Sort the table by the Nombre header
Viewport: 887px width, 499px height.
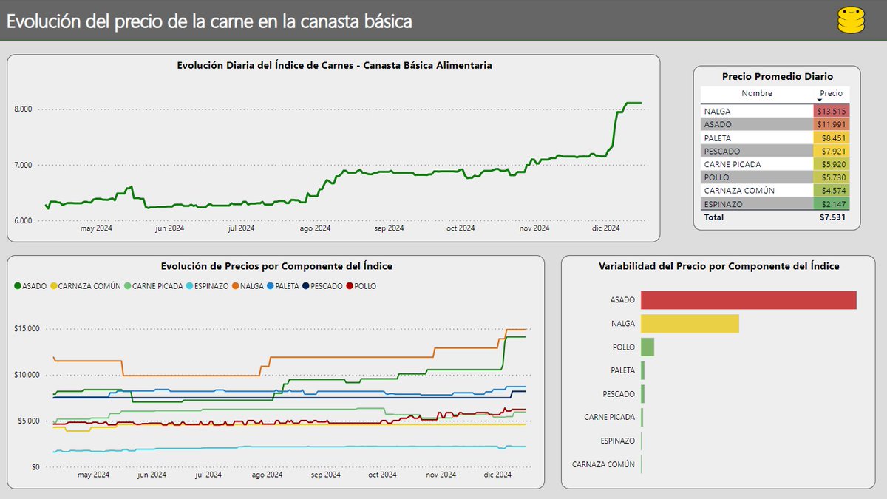(757, 94)
